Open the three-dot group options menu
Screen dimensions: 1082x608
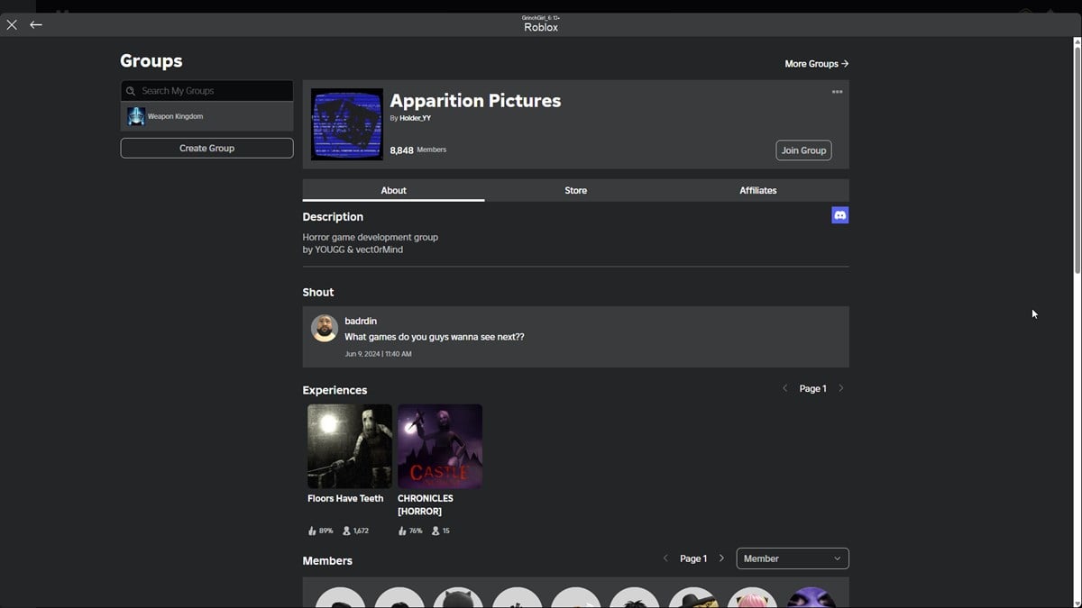[x=837, y=92]
